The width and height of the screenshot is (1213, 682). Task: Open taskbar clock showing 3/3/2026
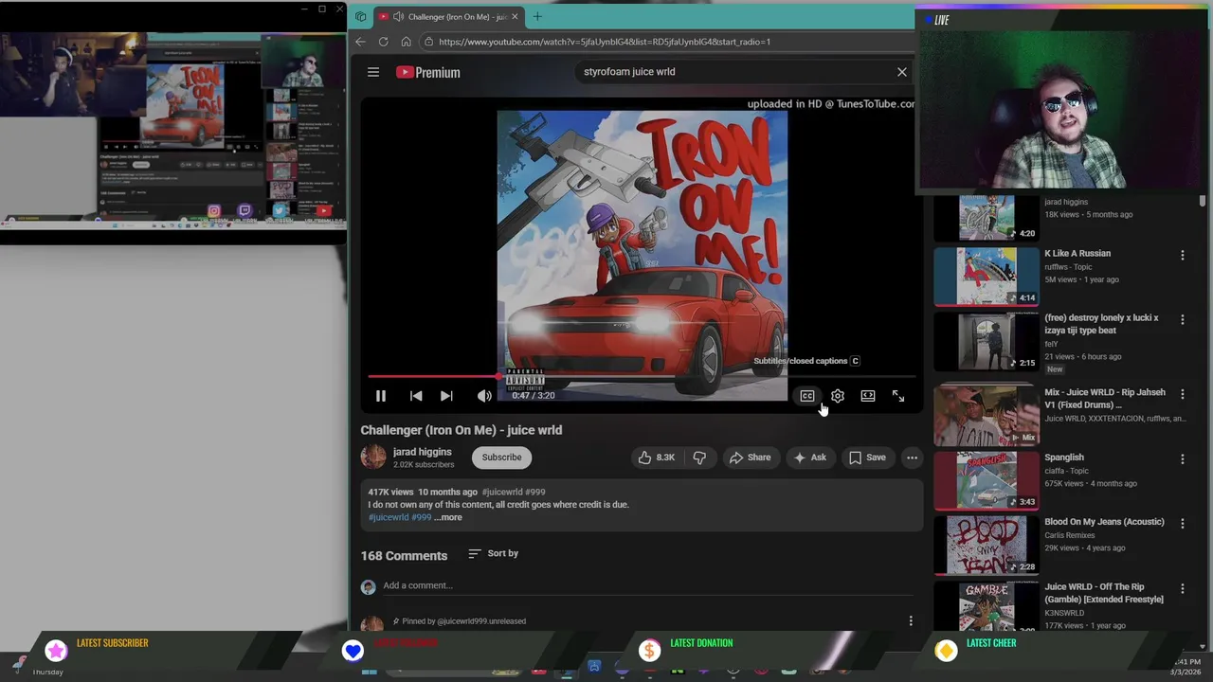(1187, 667)
